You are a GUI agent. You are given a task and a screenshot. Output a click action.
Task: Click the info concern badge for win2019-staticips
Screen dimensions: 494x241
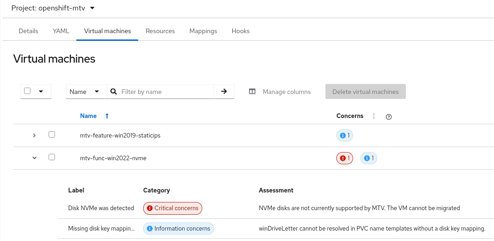tap(344, 135)
